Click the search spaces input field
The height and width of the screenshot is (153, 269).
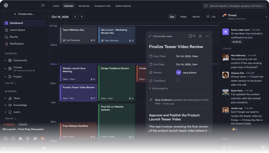(236, 6)
